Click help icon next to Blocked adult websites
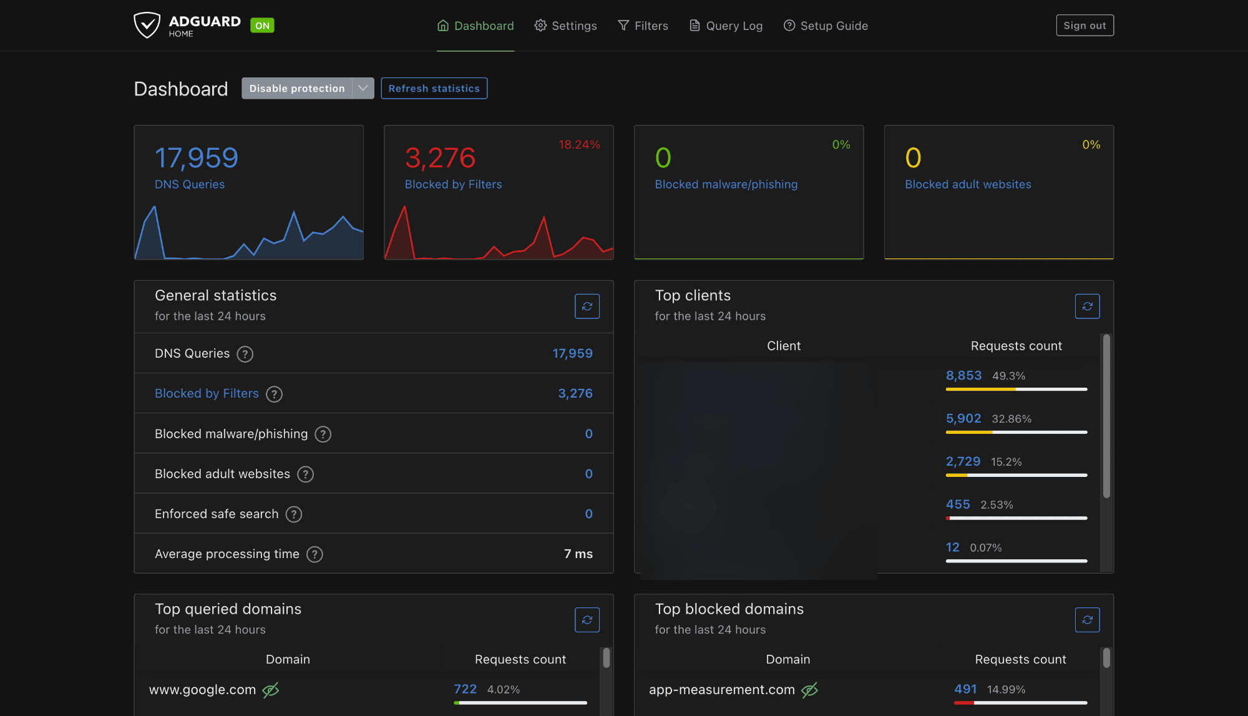This screenshot has height=716, width=1248. pos(306,474)
